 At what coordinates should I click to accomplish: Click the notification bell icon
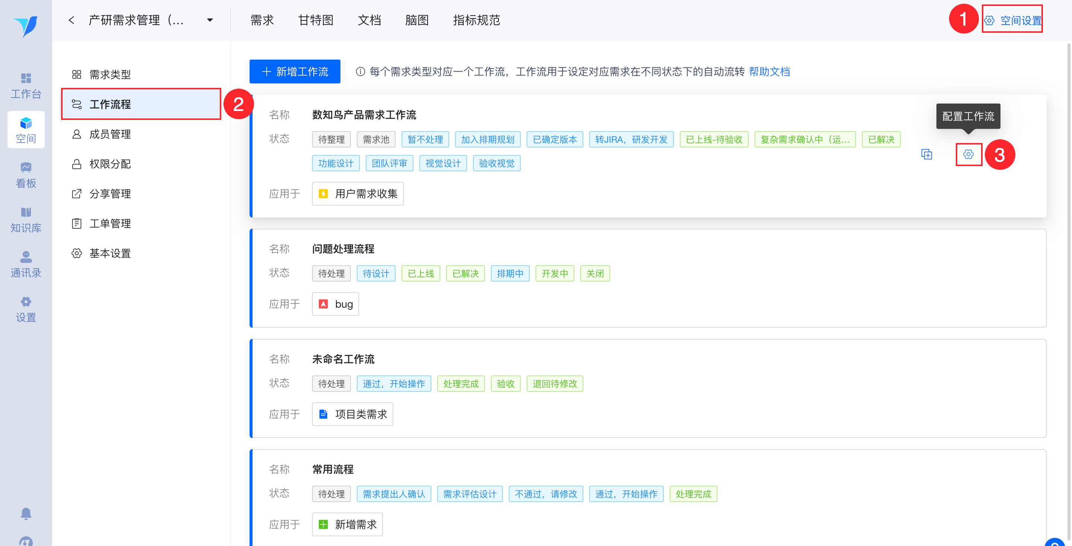point(26,513)
